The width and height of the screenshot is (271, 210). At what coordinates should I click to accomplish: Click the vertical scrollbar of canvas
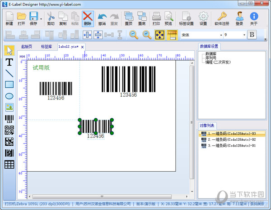[192, 122]
